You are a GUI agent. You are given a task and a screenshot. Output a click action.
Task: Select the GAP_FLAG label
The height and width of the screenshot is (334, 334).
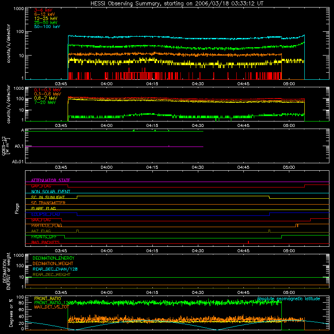(41, 186)
